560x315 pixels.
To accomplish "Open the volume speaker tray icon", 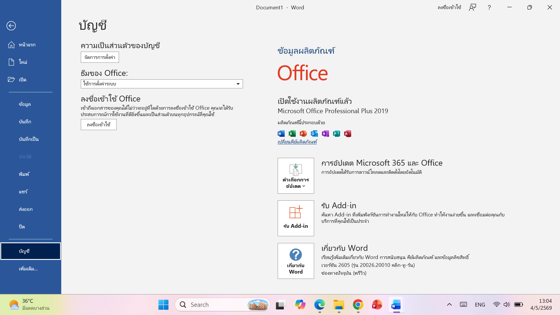I will coord(507,304).
